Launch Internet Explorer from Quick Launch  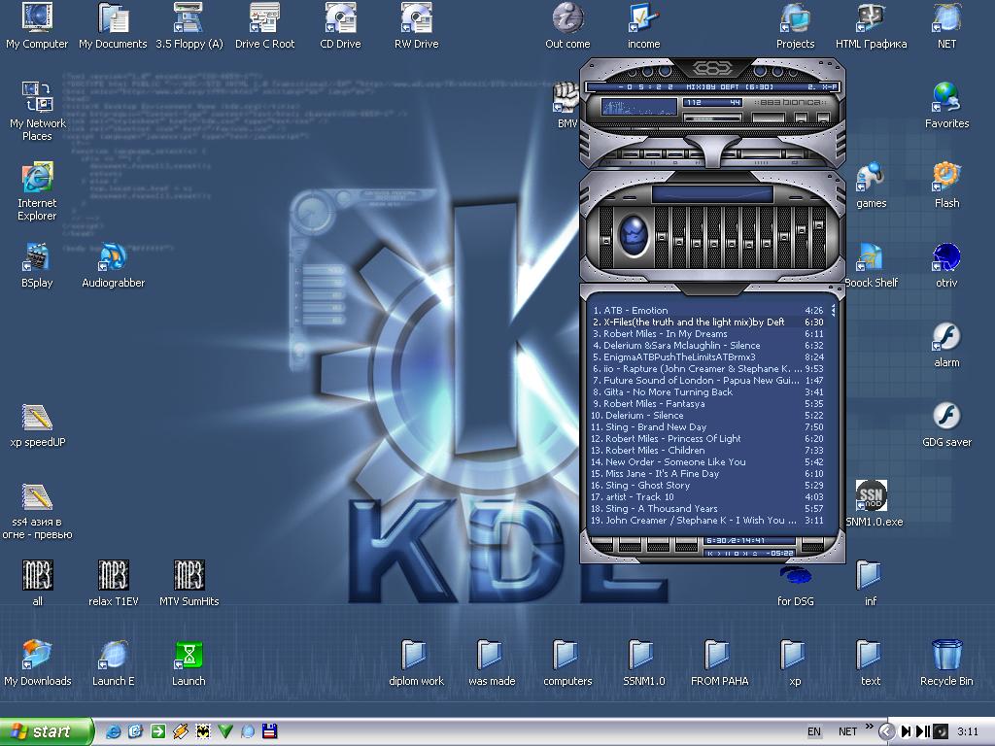pyautogui.click(x=113, y=731)
